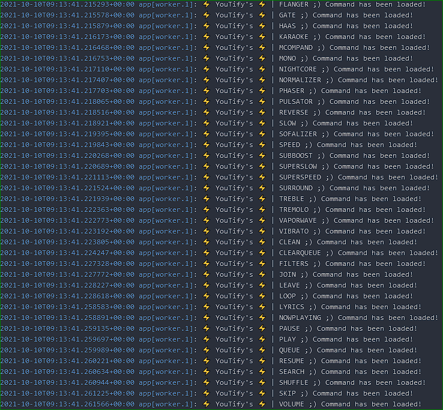The image size is (443, 410).
Task: Click the SLOW command name
Action: click(288, 123)
